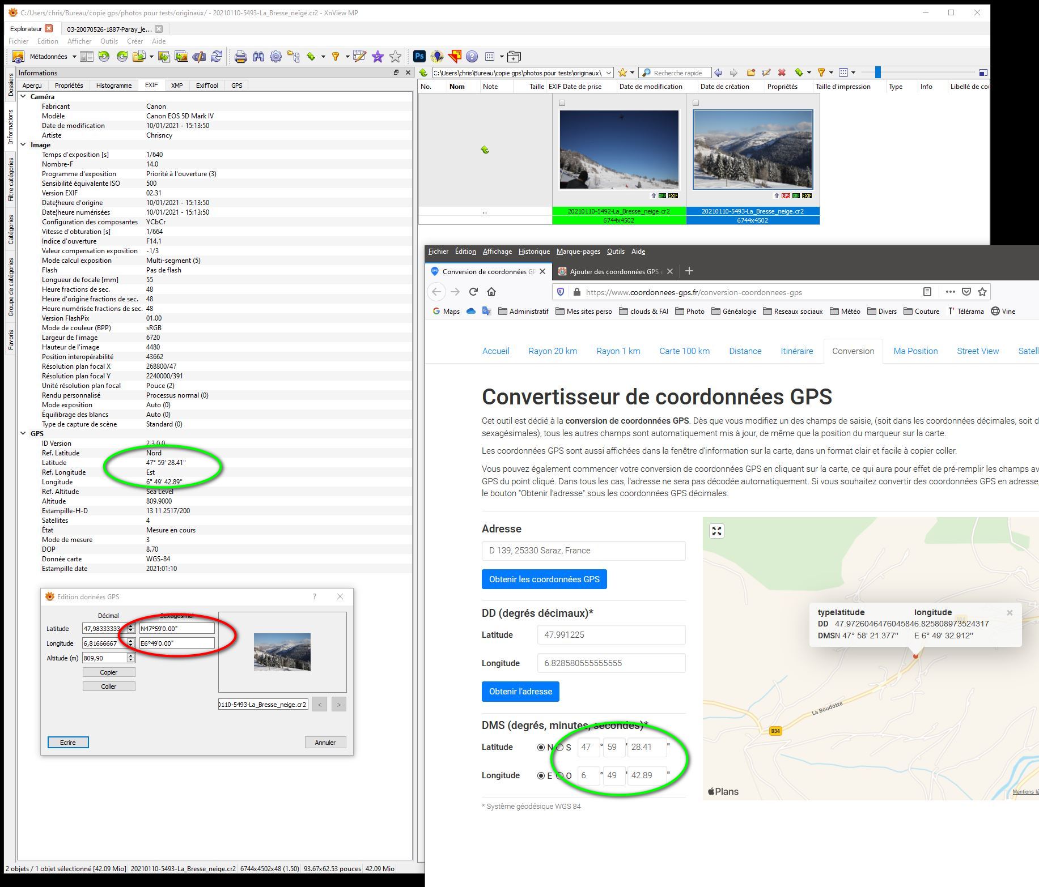Click the new folder icon in address bar
Screen dimensions: 1039x887
pyautogui.click(x=750, y=73)
